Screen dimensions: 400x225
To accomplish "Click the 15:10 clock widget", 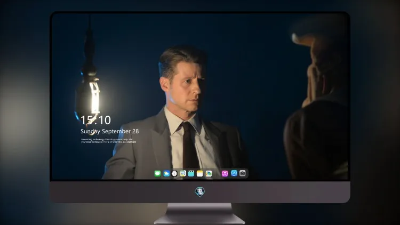I will pos(95,120).
